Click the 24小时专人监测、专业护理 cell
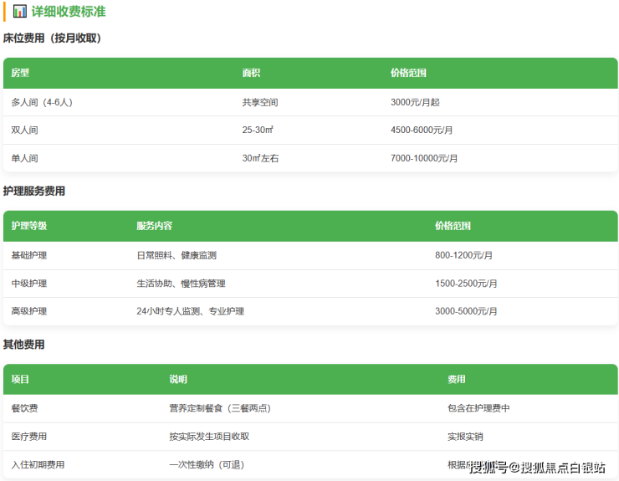This screenshot has width=619, height=481. 190,311
